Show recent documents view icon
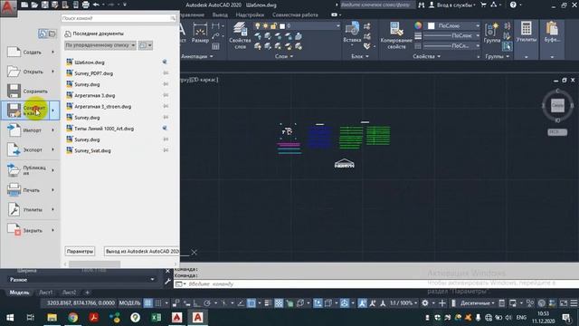The height and width of the screenshot is (326, 579). [x=43, y=34]
